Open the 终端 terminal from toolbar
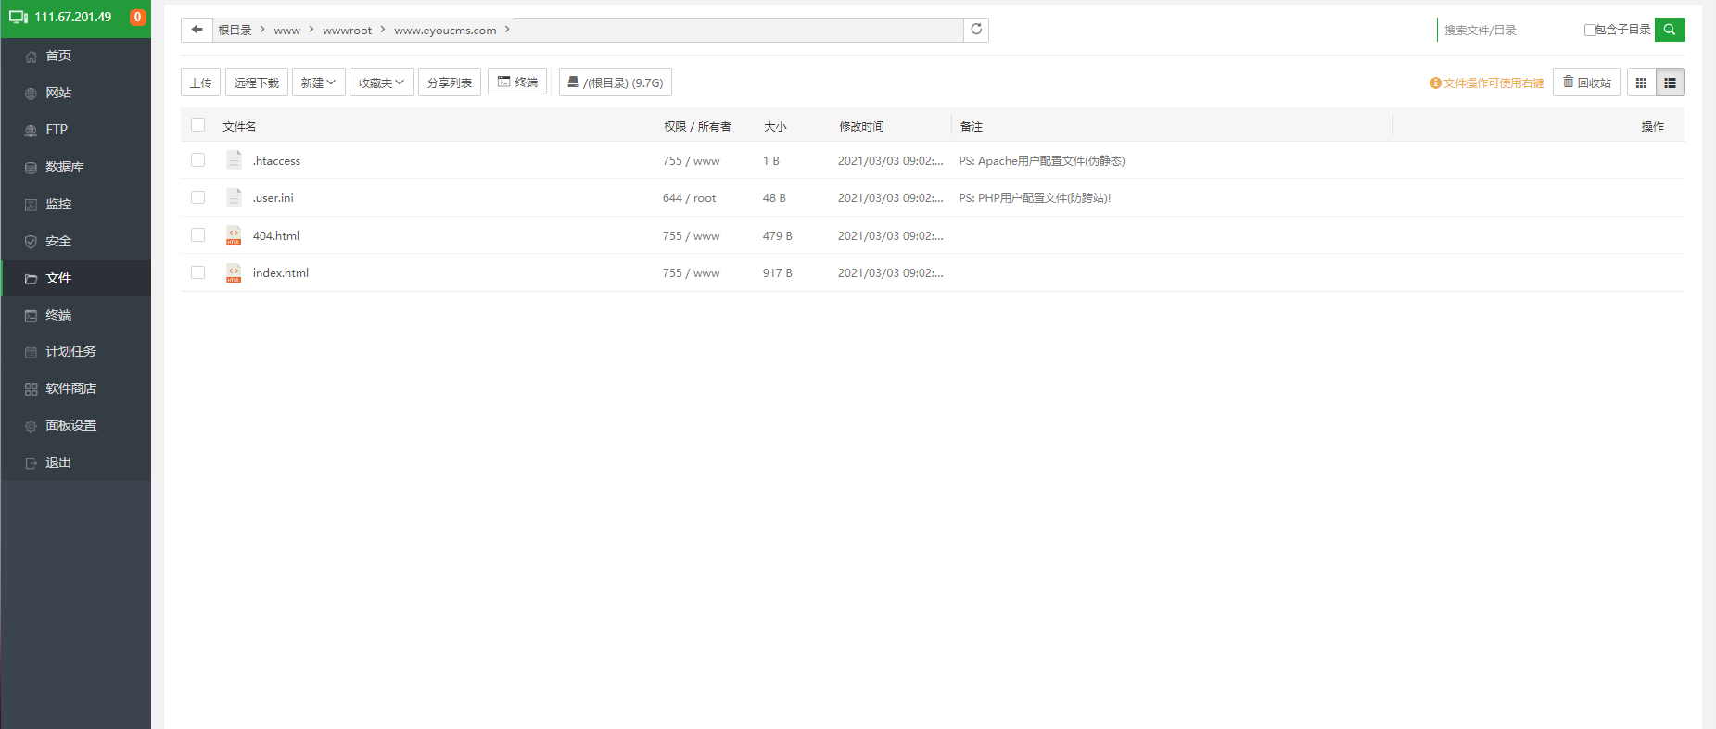 [x=517, y=82]
